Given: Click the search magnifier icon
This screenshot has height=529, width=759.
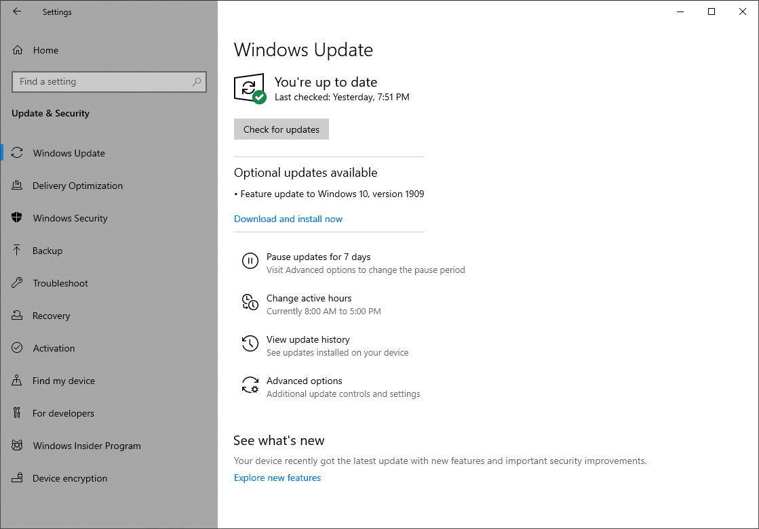Looking at the screenshot, I should pos(197,82).
